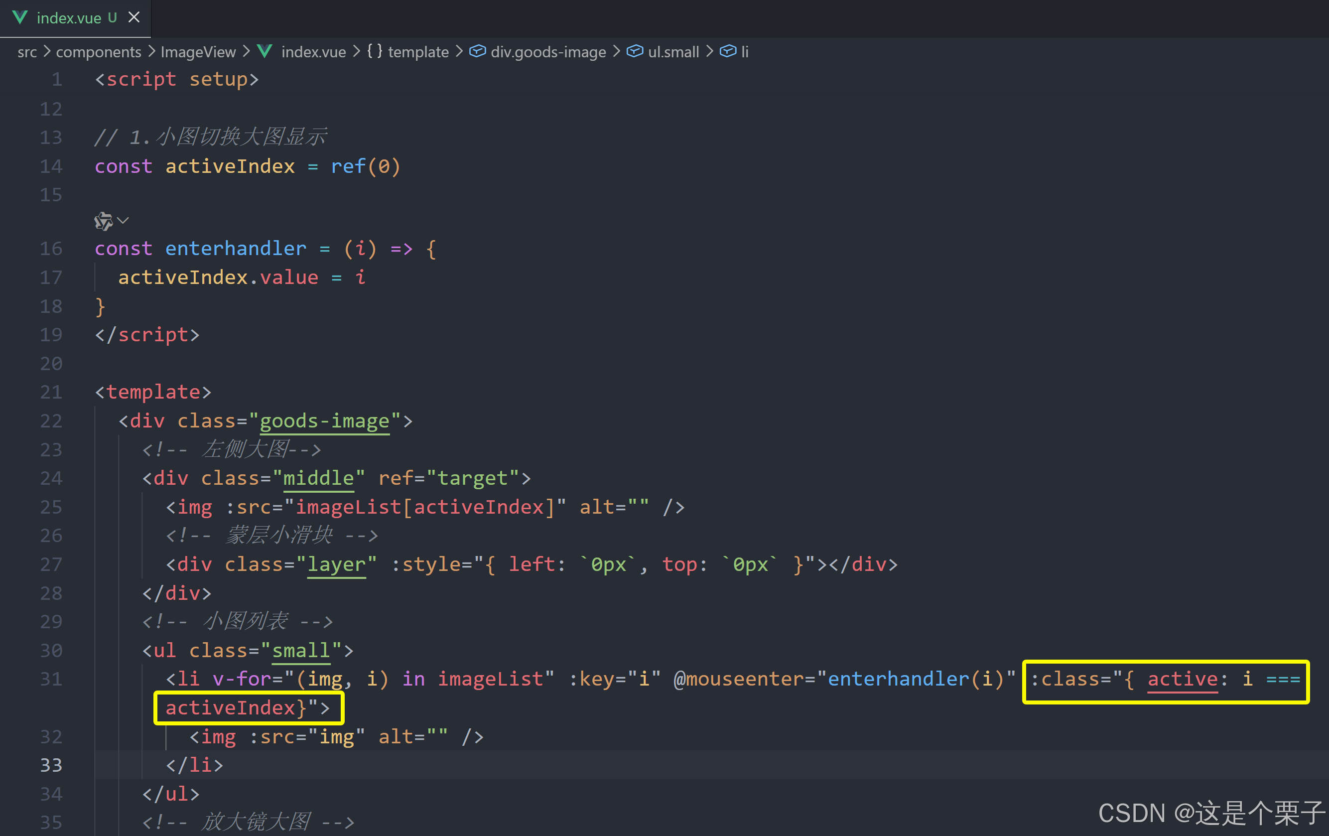
Task: Click the cube icon before ul.small
Action: point(635,51)
